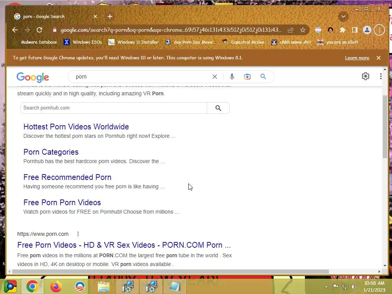This screenshot has height=294, width=392.
Task: Click the vertical scrollbar down arrow
Action: tap(385, 266)
